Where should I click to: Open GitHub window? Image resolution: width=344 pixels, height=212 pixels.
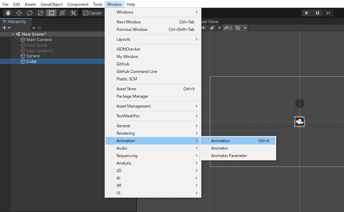153,64
